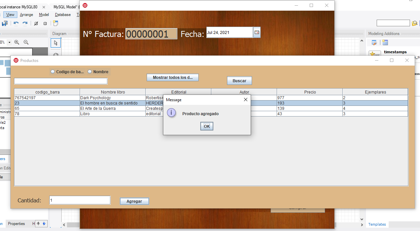This screenshot has width=420, height=231.
Task: Click the tab scroll right arrow
Action: pos(44,224)
